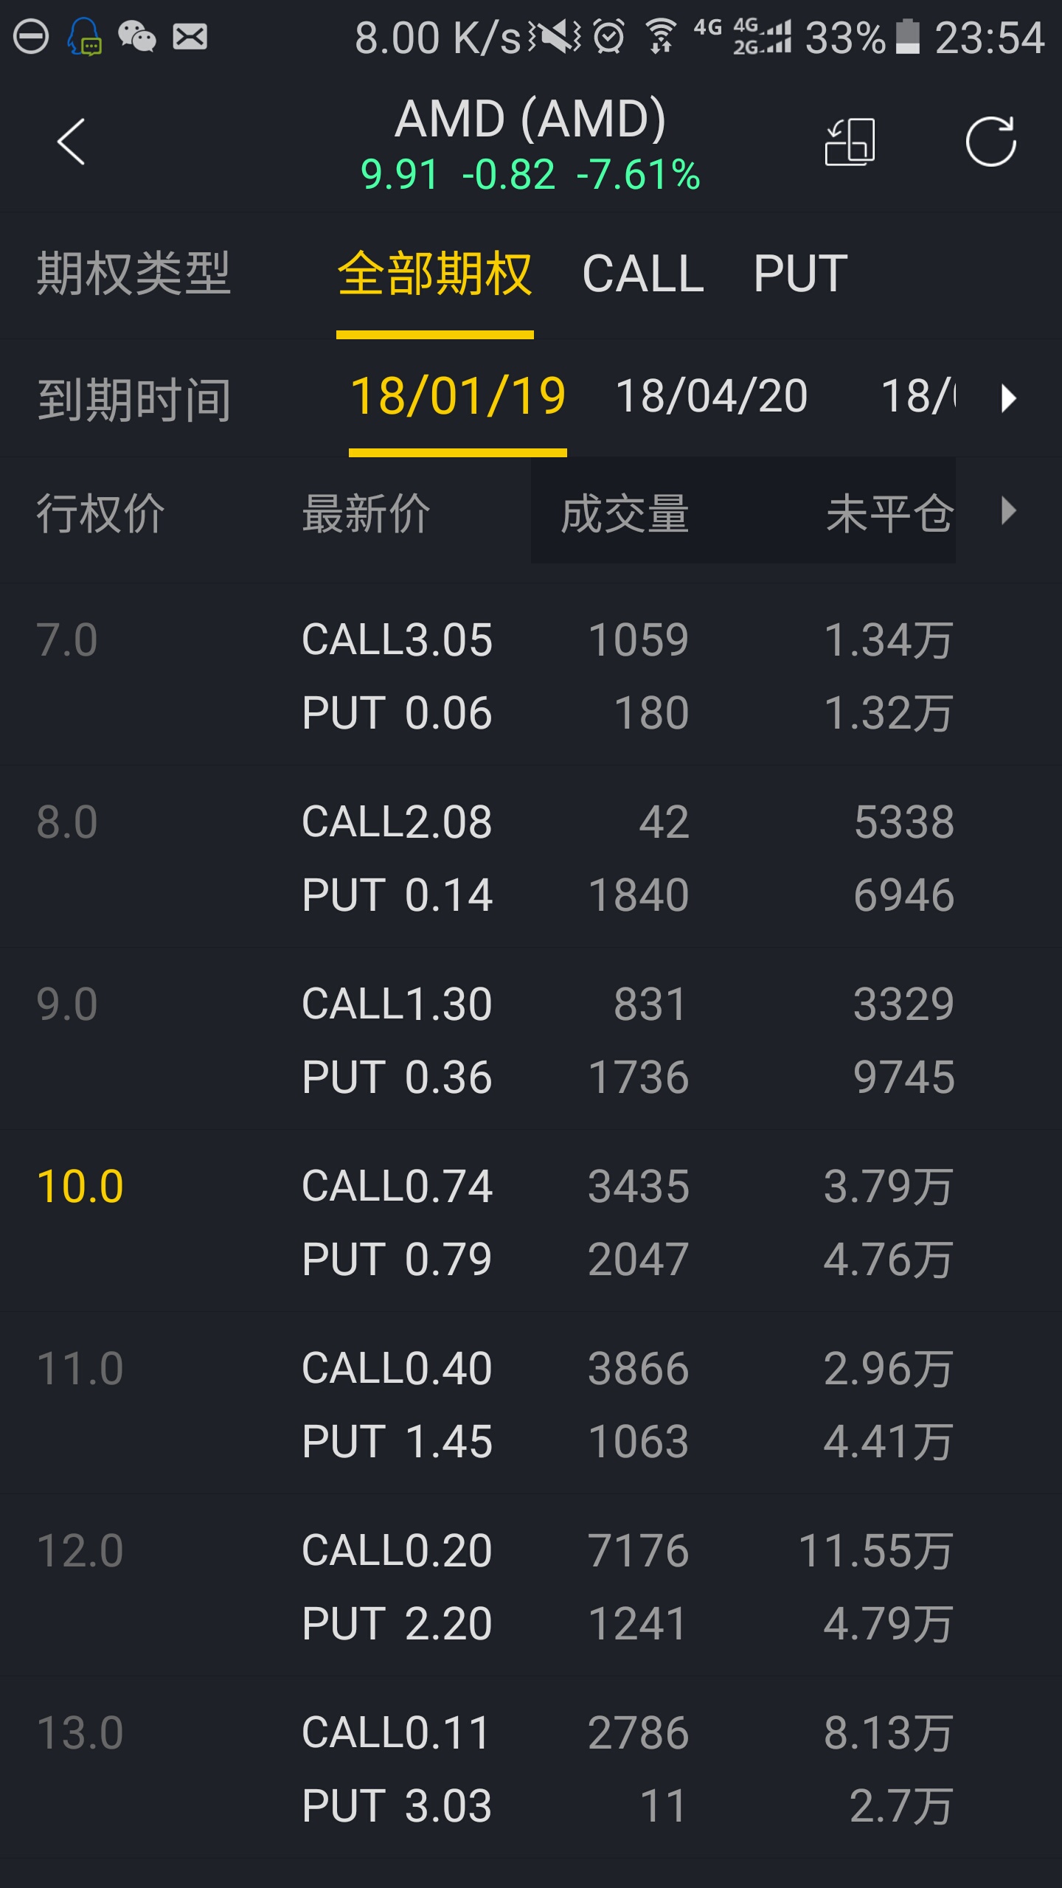Tap the back arrow icon
The width and height of the screenshot is (1062, 1888).
(x=71, y=142)
